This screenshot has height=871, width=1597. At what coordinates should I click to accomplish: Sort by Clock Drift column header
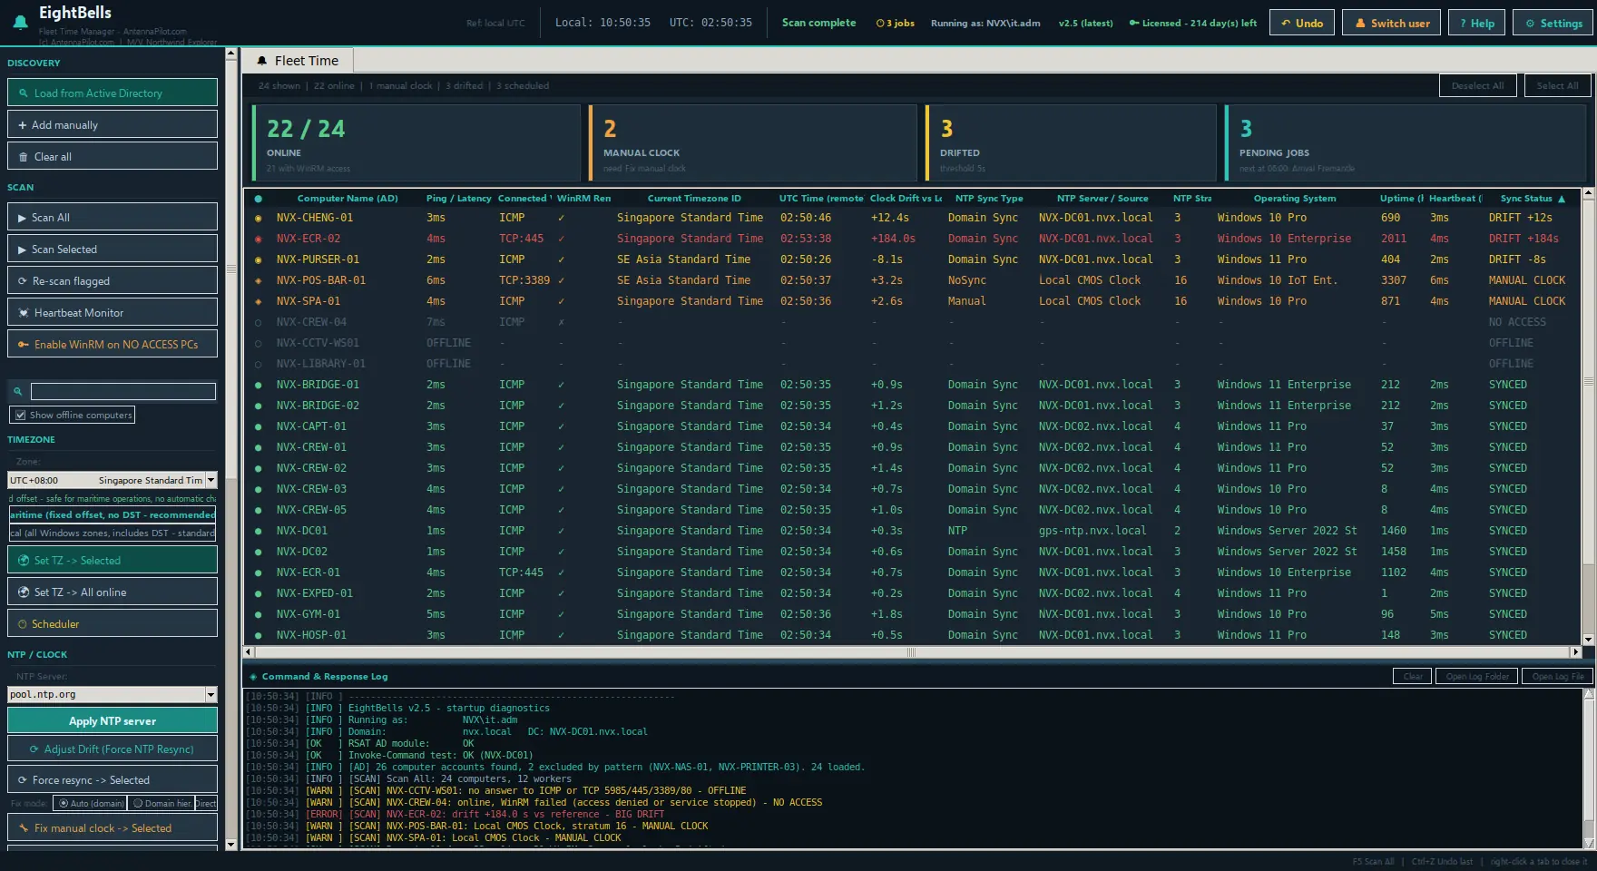pyautogui.click(x=905, y=199)
